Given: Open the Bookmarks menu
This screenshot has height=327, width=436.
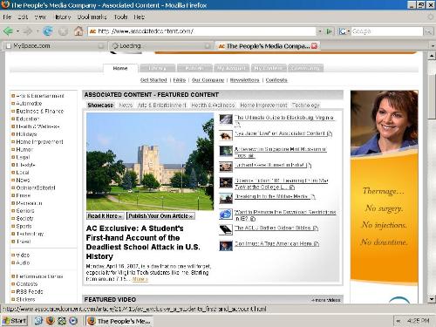Looking at the screenshot, I should [x=92, y=17].
